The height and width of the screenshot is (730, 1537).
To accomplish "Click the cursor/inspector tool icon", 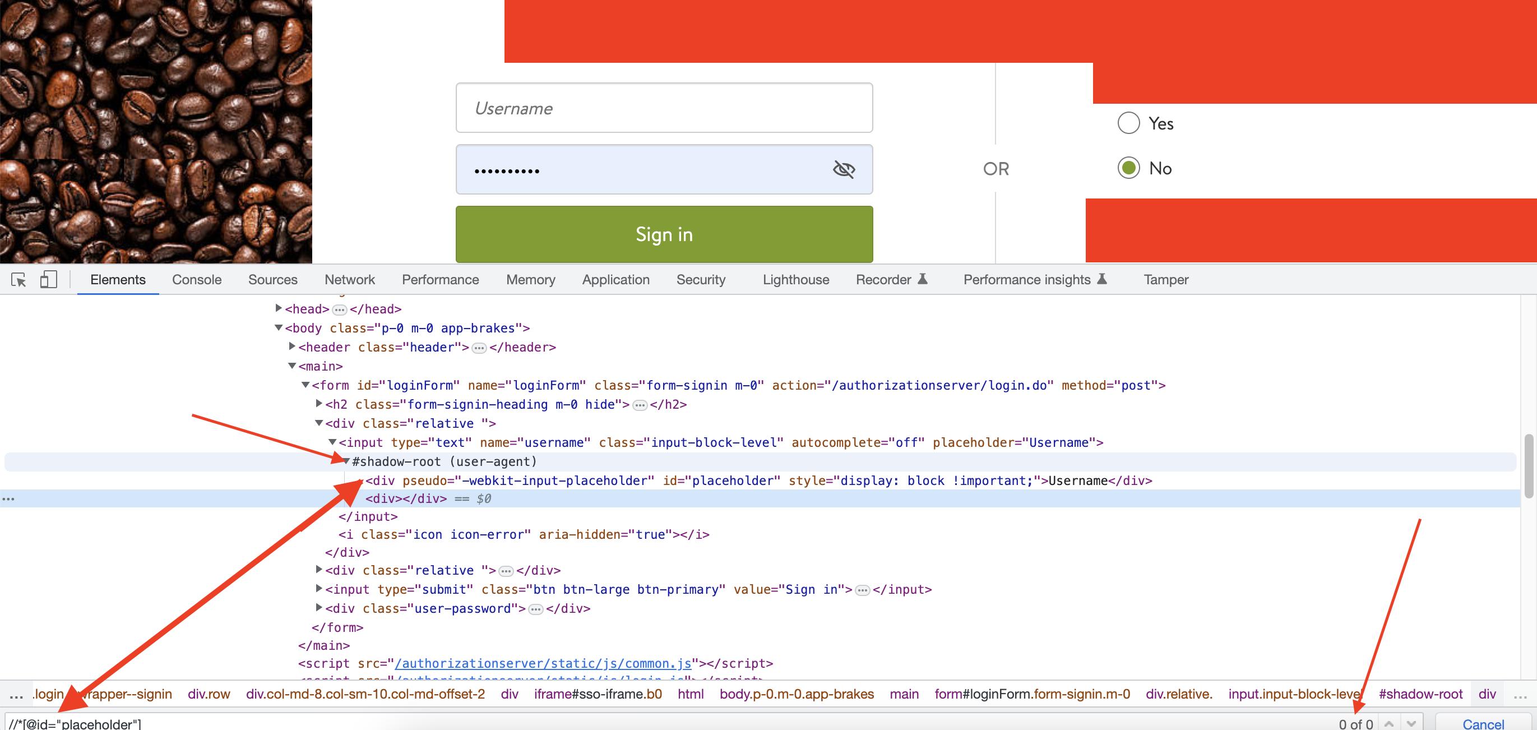I will pyautogui.click(x=17, y=279).
